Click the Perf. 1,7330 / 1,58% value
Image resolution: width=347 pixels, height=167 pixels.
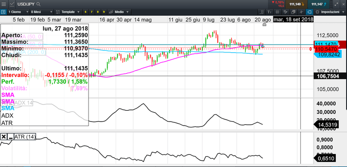(68, 82)
